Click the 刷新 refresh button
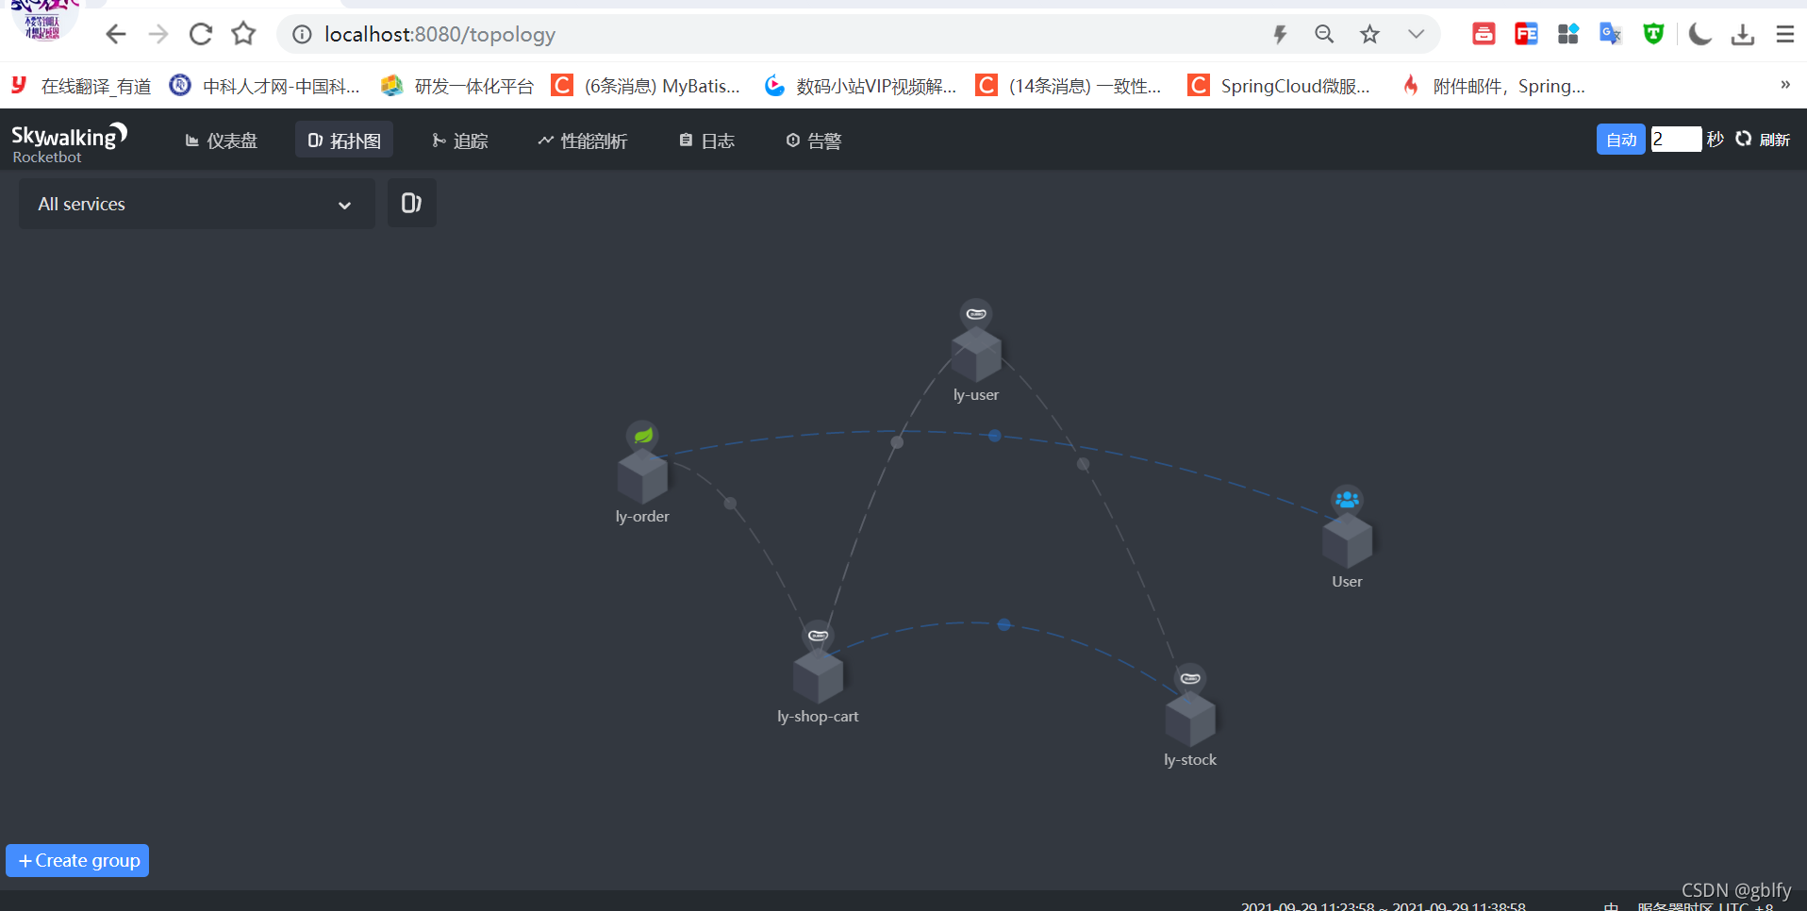 tap(1763, 140)
